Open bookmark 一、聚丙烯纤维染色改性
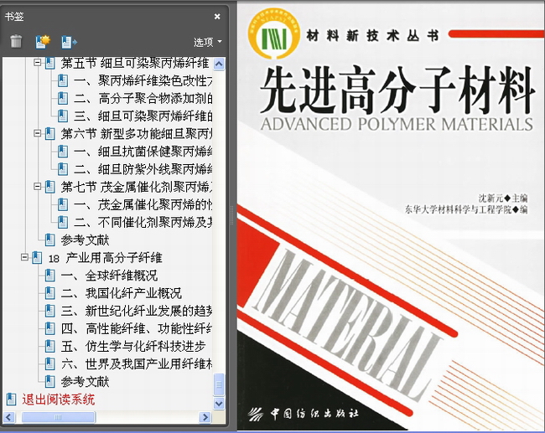 click(x=143, y=81)
